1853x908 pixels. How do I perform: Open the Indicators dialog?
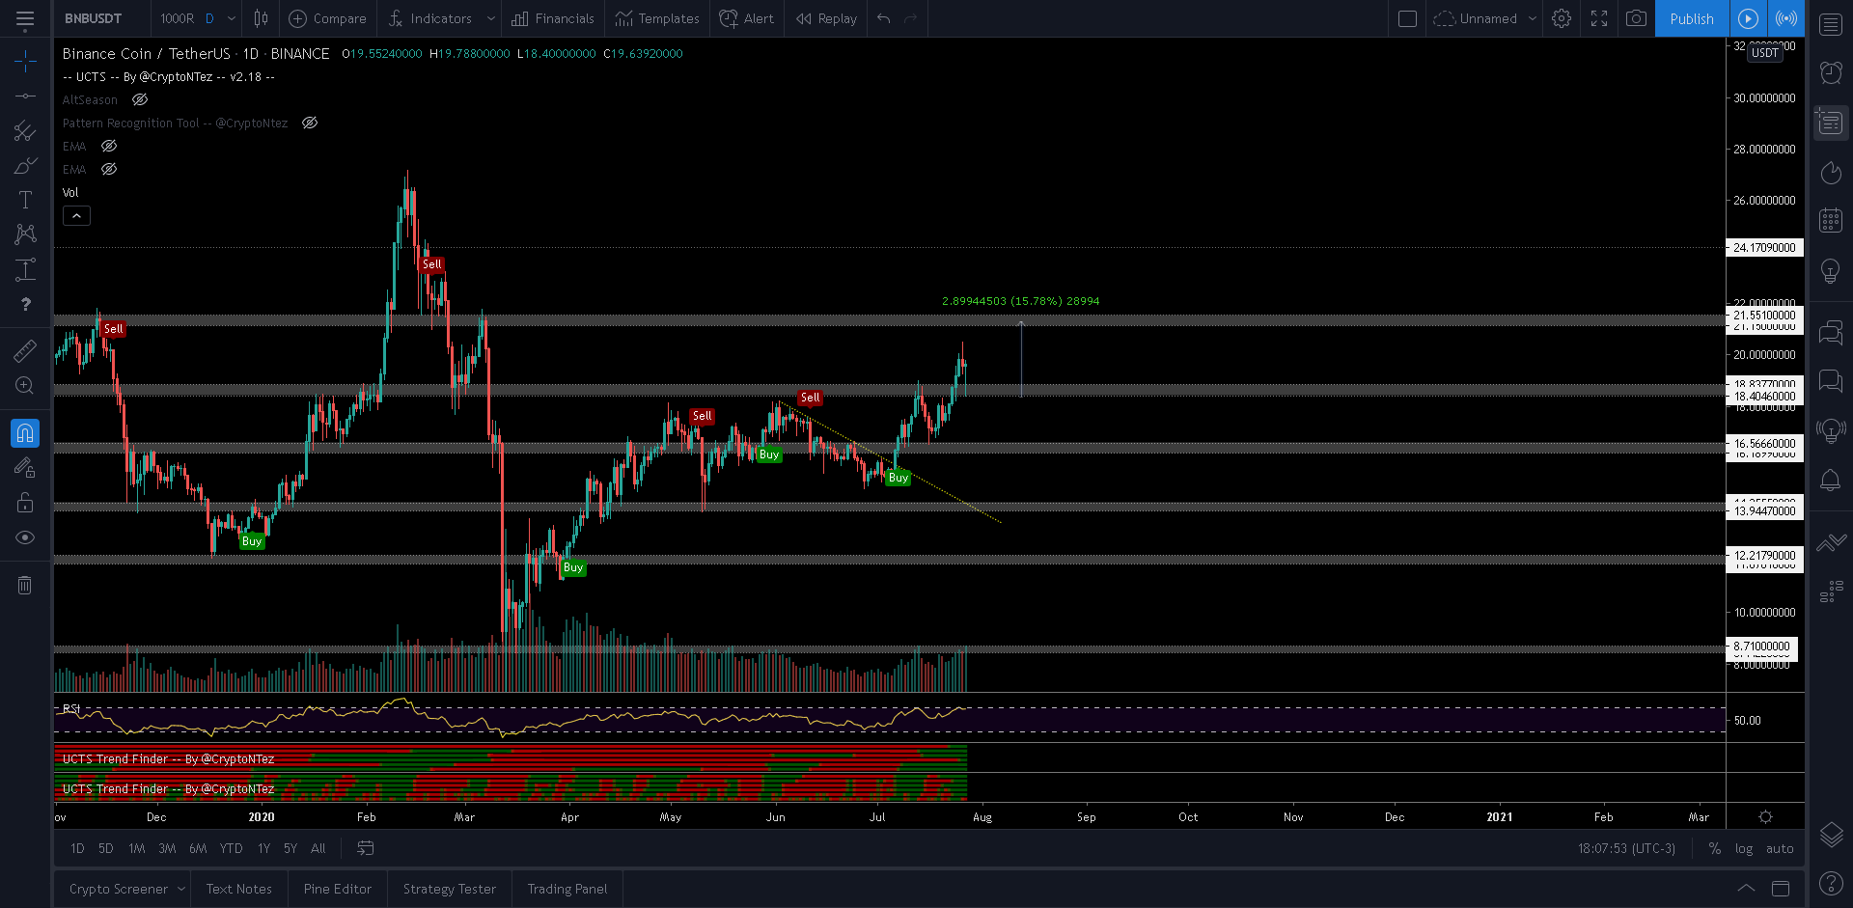tap(430, 18)
